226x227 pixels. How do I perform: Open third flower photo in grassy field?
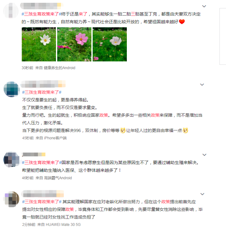(x=110, y=44)
